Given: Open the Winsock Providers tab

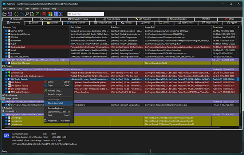Looking at the screenshot, I should 78,19.
